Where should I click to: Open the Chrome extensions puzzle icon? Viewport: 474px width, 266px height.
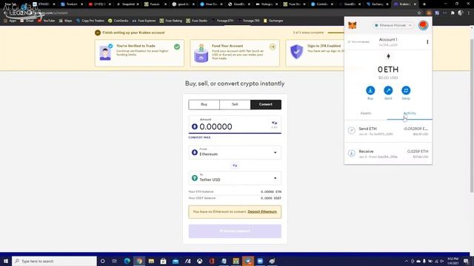point(453,13)
